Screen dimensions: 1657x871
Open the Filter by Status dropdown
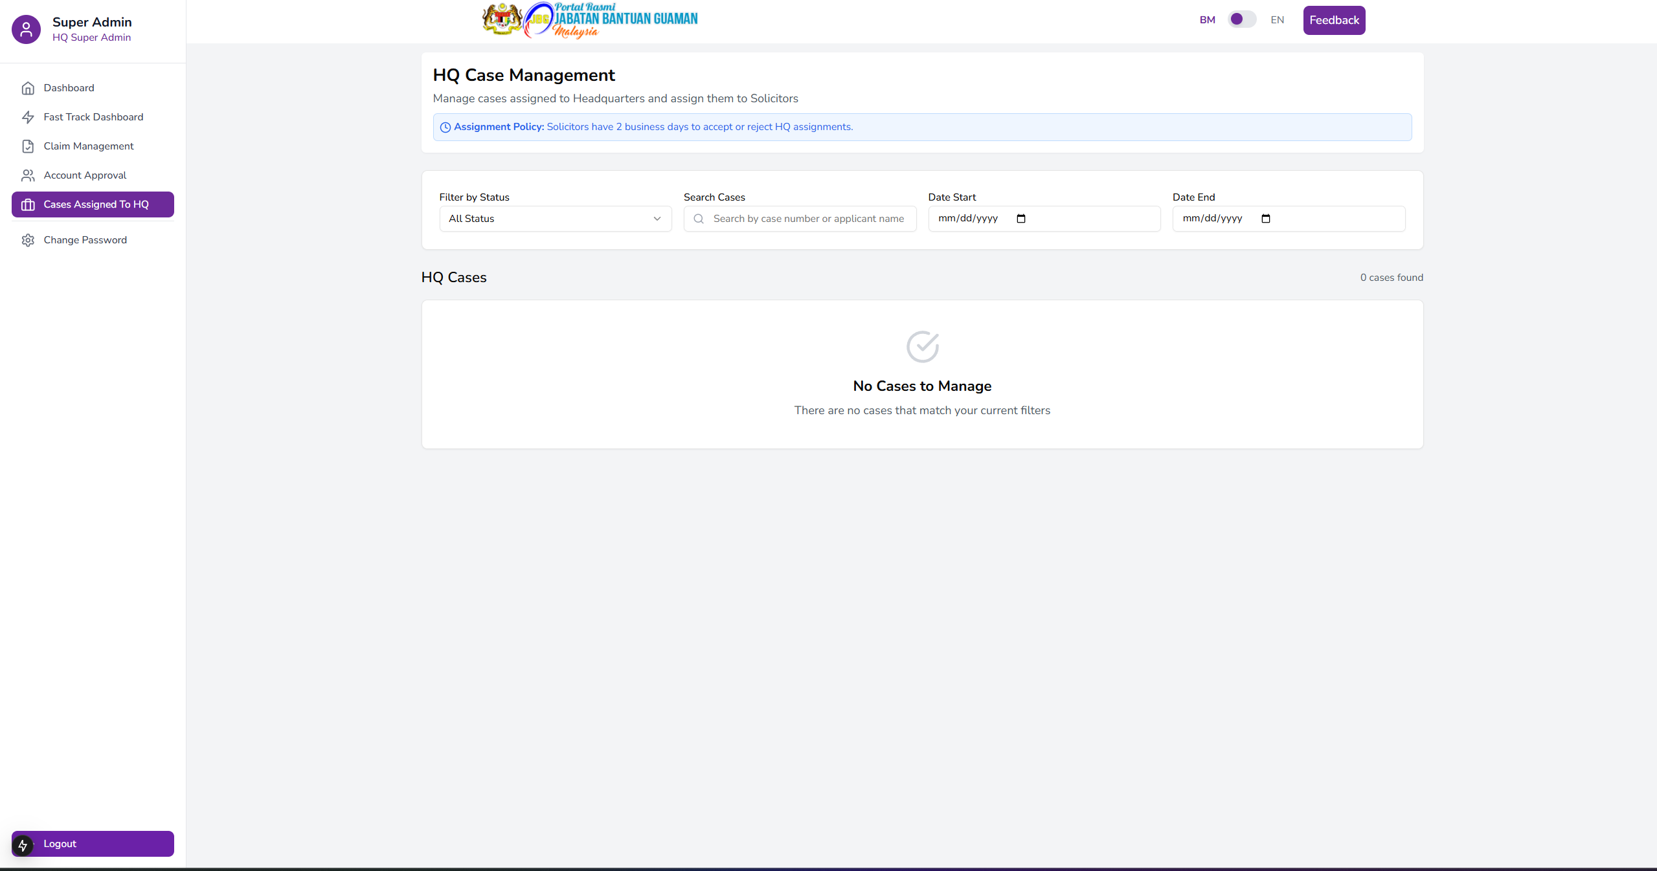pyautogui.click(x=555, y=219)
